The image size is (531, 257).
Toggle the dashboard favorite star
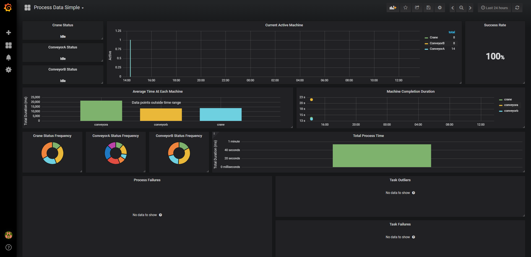coord(405,7)
